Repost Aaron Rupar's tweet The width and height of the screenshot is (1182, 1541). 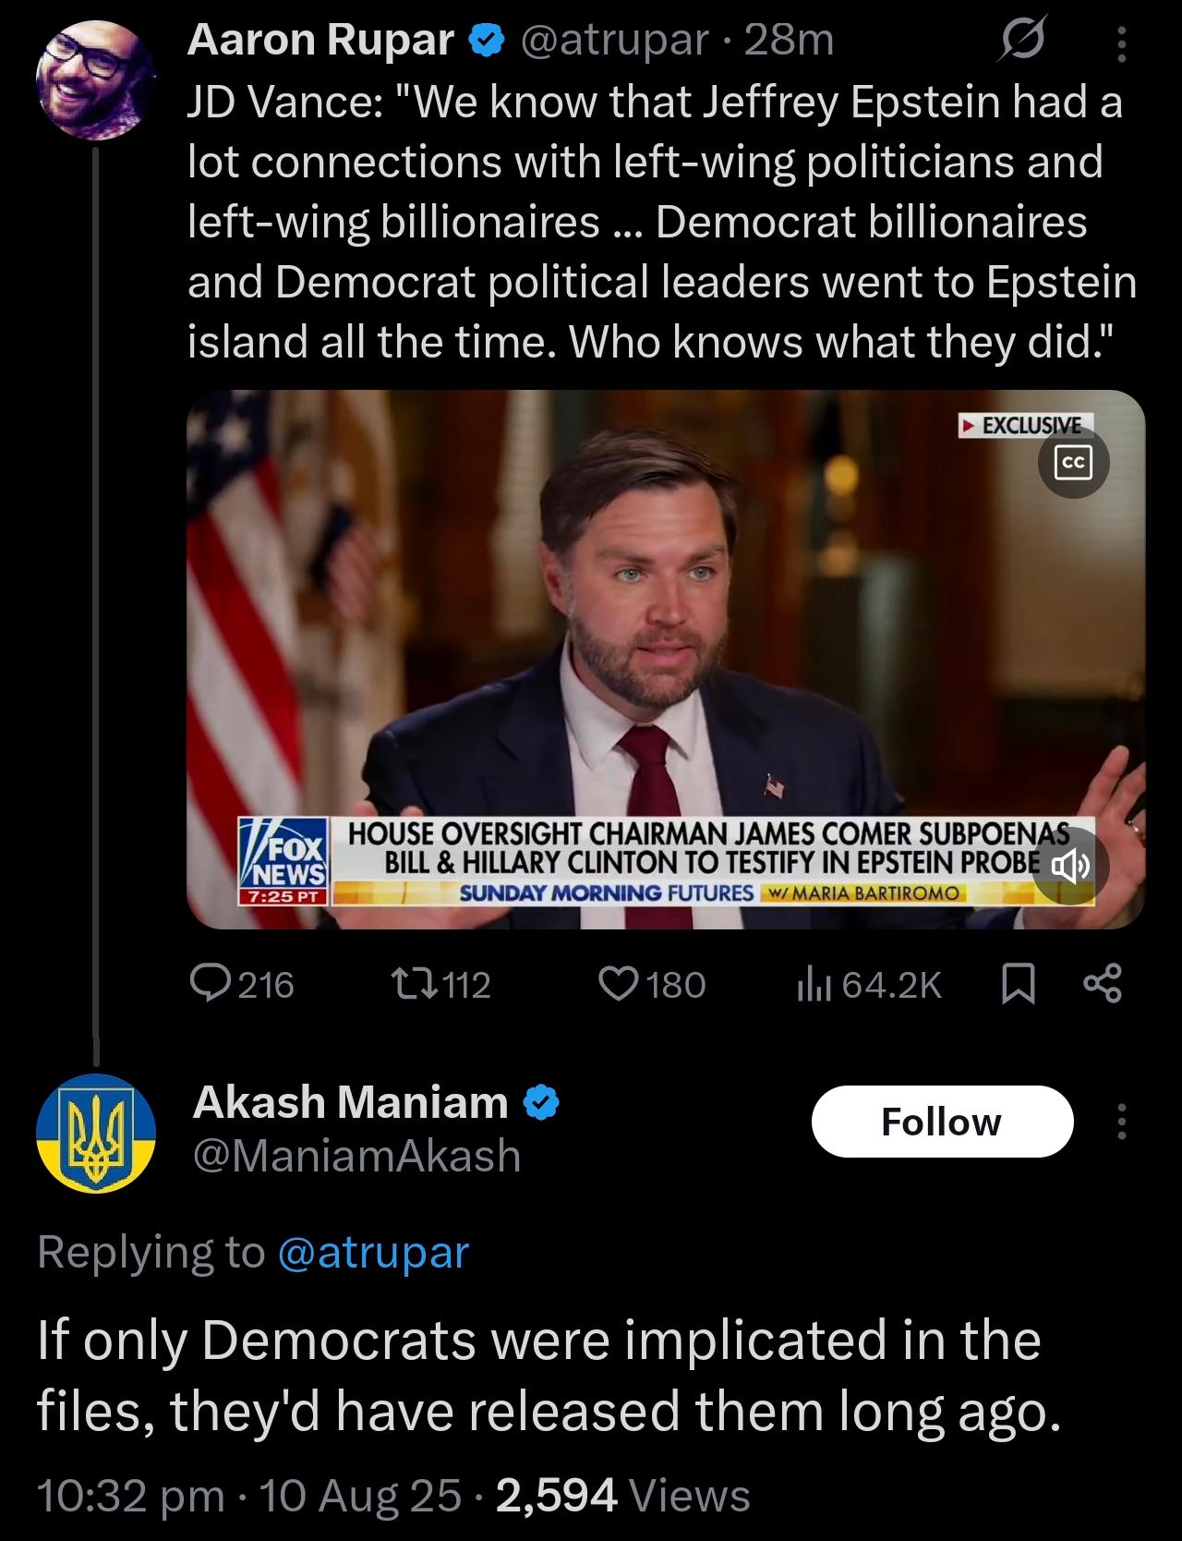click(x=440, y=984)
